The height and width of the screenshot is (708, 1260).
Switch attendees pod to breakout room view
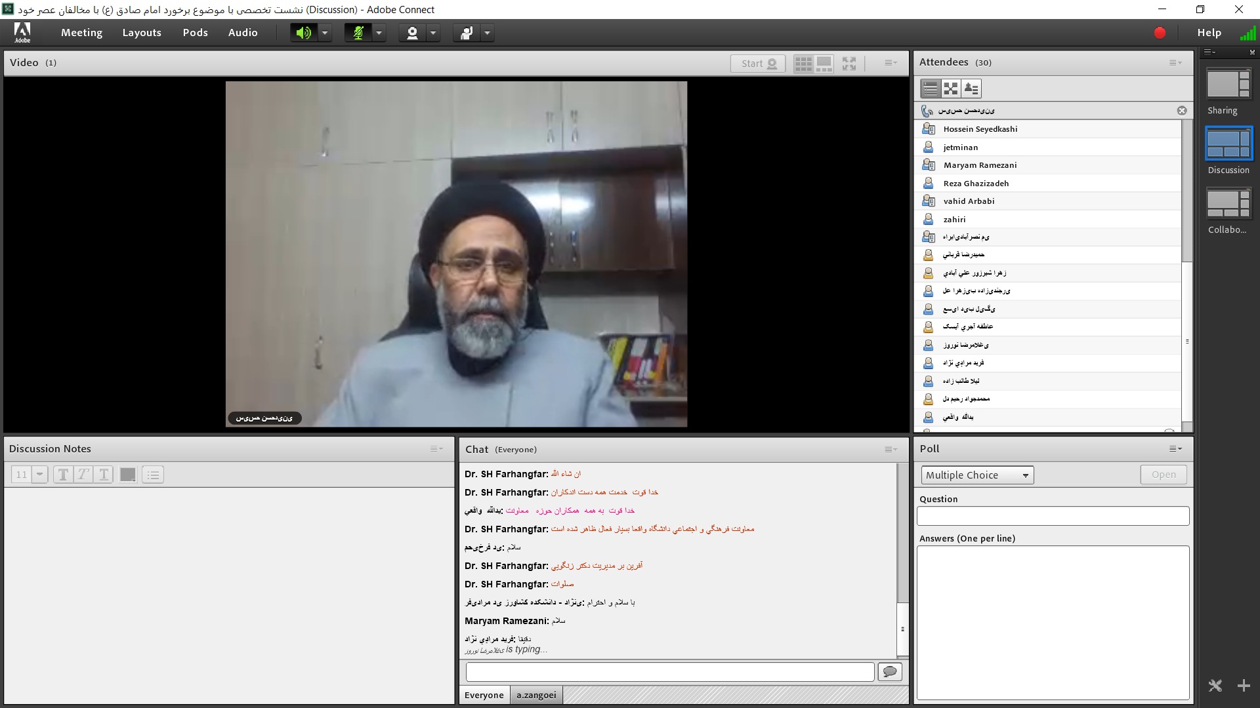pos(950,88)
